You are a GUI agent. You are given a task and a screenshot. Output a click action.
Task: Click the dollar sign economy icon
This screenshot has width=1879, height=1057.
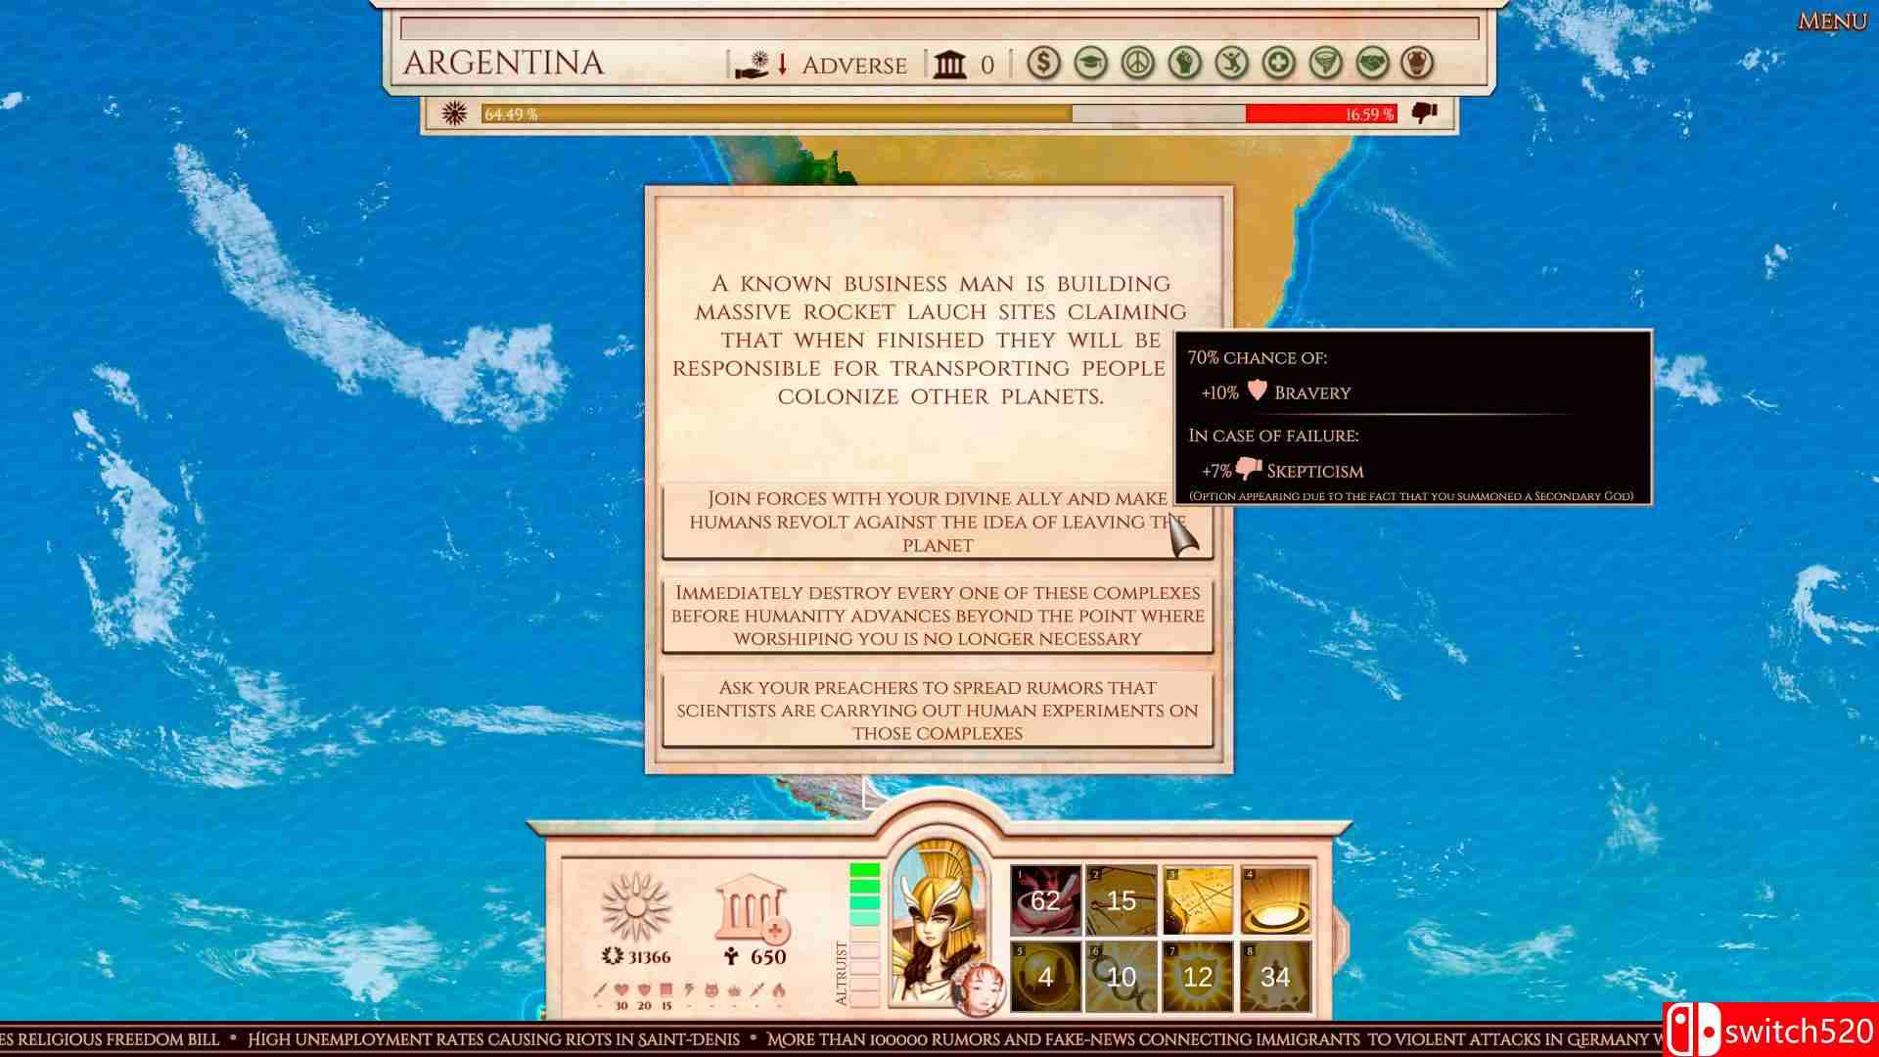point(1043,64)
